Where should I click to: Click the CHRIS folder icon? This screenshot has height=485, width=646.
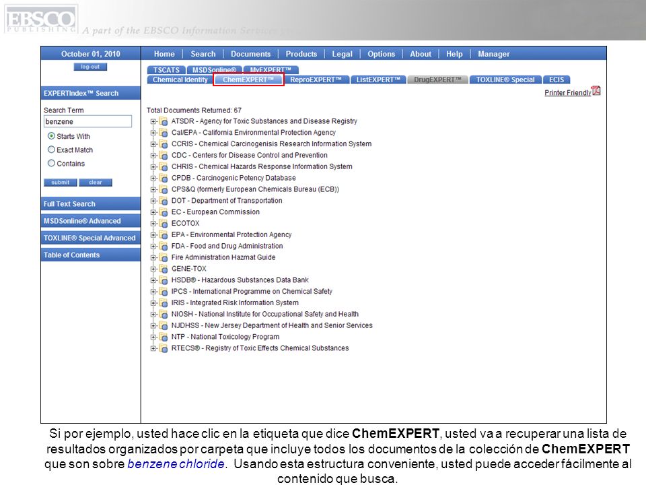pyautogui.click(x=164, y=167)
